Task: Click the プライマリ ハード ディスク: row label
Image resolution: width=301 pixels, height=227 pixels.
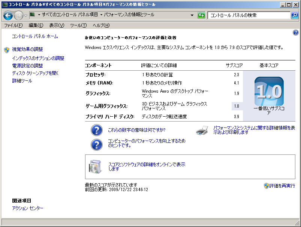Action: [110, 116]
